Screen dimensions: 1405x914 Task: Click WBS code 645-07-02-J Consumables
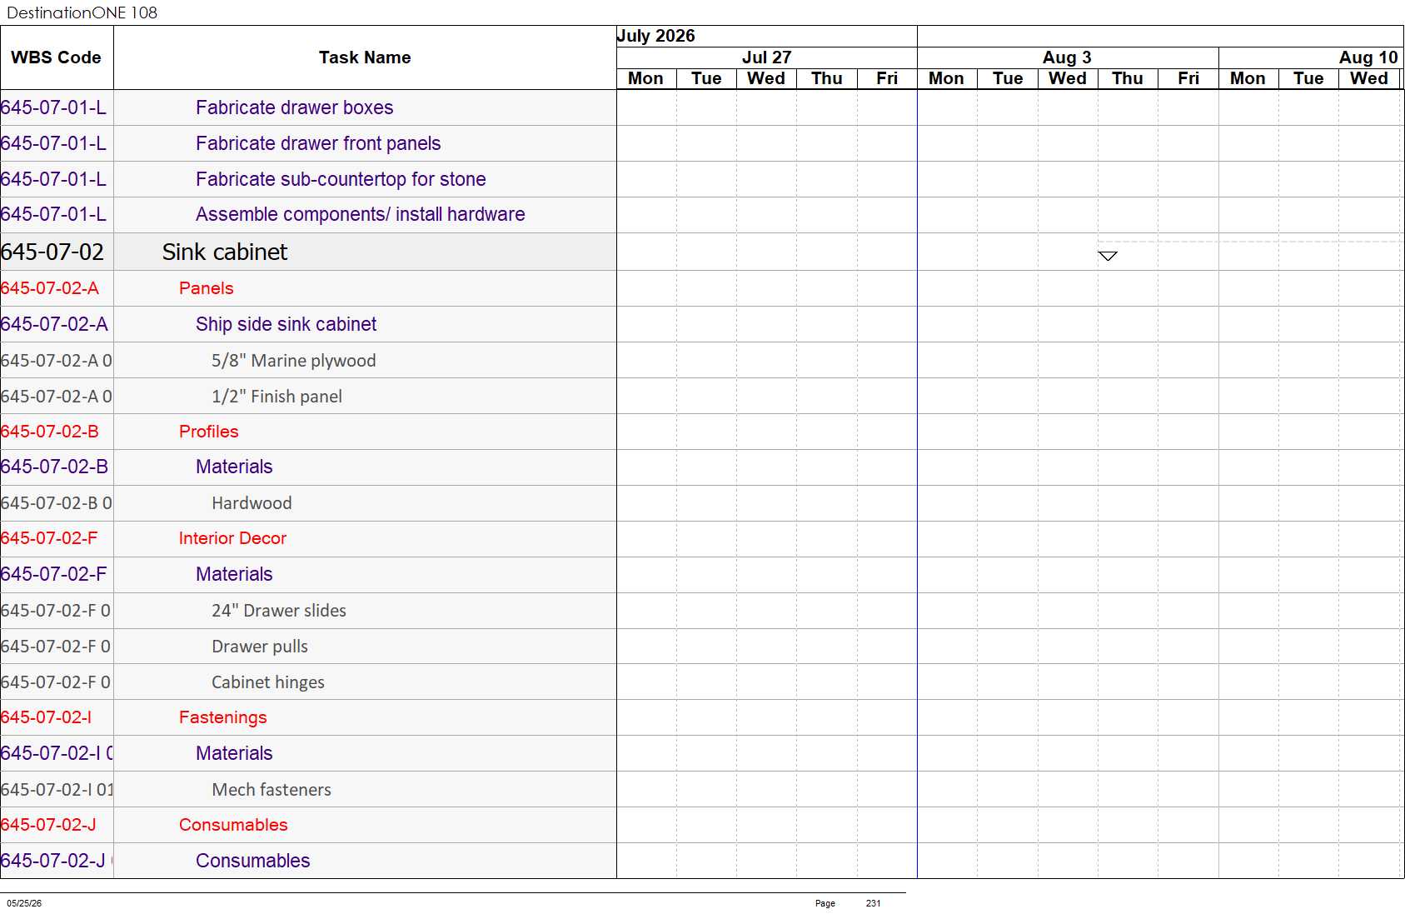tap(48, 825)
